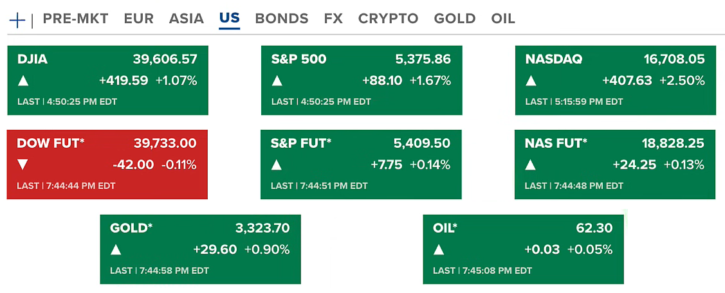This screenshot has width=725, height=293.
Task: Click the red DOW FUT tile price 39,733.00
Action: [165, 143]
